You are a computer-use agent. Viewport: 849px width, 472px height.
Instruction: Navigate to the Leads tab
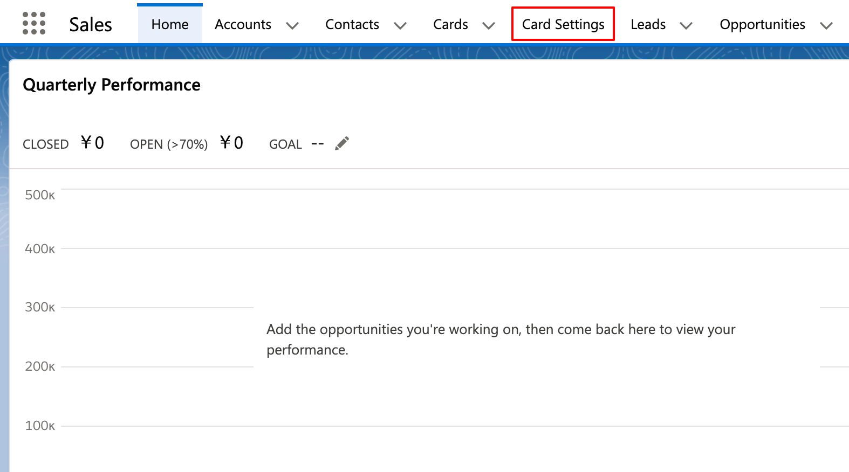click(648, 24)
